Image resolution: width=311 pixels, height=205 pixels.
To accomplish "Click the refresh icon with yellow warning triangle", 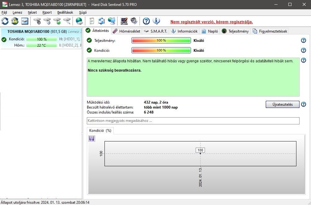I will coord(15,21).
